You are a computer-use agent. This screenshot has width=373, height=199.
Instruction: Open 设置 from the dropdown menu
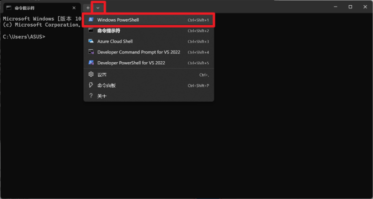pos(149,74)
